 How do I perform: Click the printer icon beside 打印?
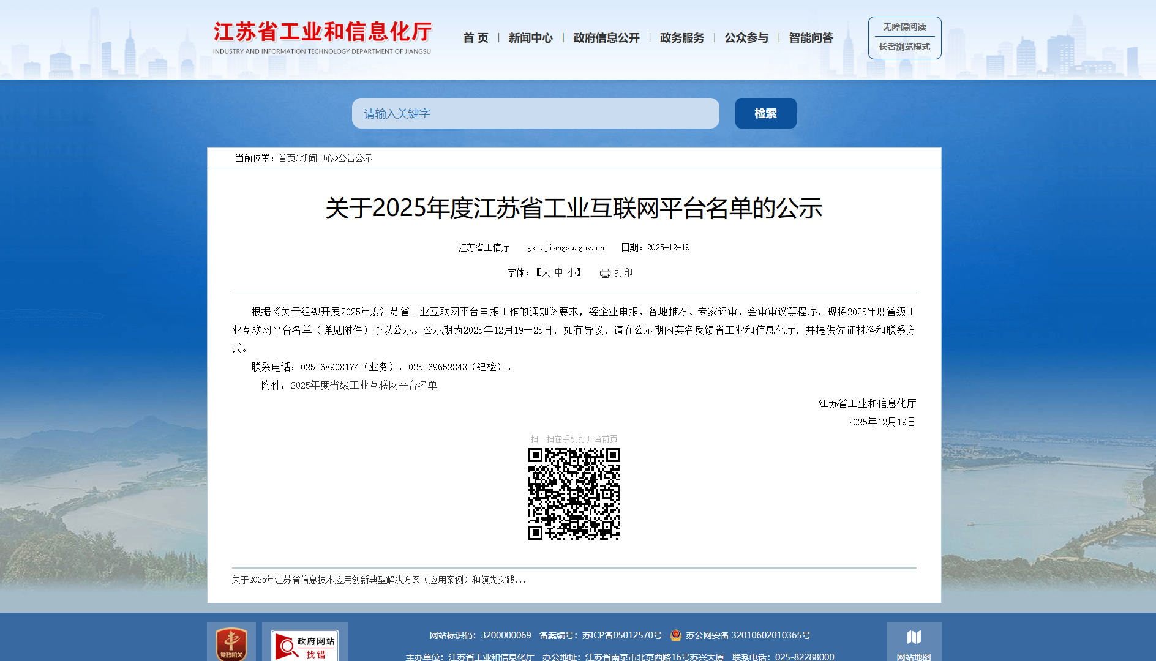[605, 273]
